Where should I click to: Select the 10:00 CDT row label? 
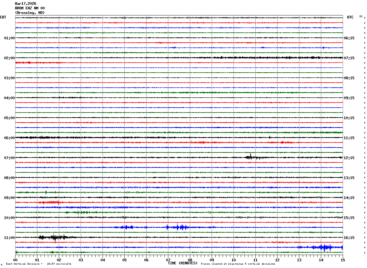(x=9, y=218)
